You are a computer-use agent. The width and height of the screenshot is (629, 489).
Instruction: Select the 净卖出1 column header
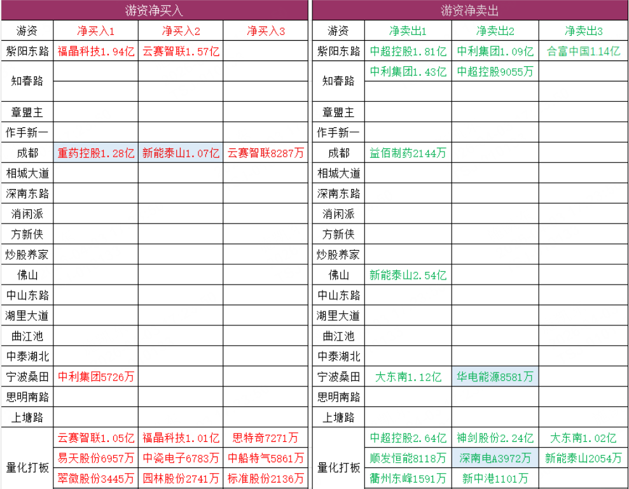click(x=408, y=31)
